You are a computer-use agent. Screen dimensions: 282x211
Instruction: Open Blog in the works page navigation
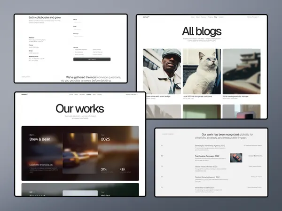click(94, 94)
